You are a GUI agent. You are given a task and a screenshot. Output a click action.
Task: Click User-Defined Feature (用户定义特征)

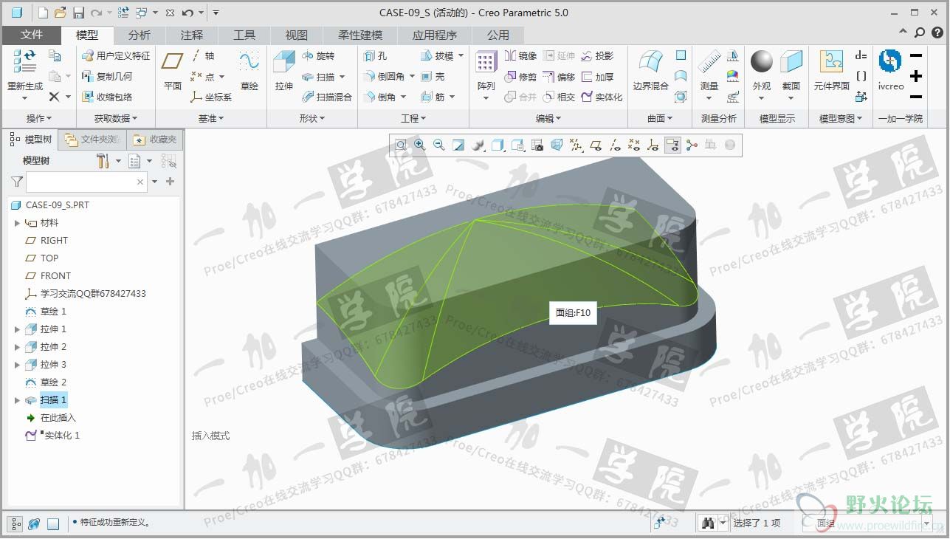tap(116, 55)
